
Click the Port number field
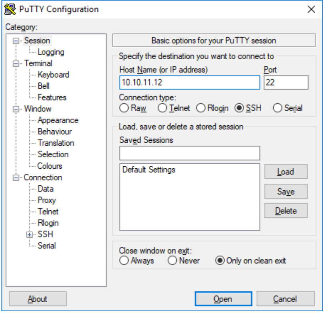[x=286, y=83]
